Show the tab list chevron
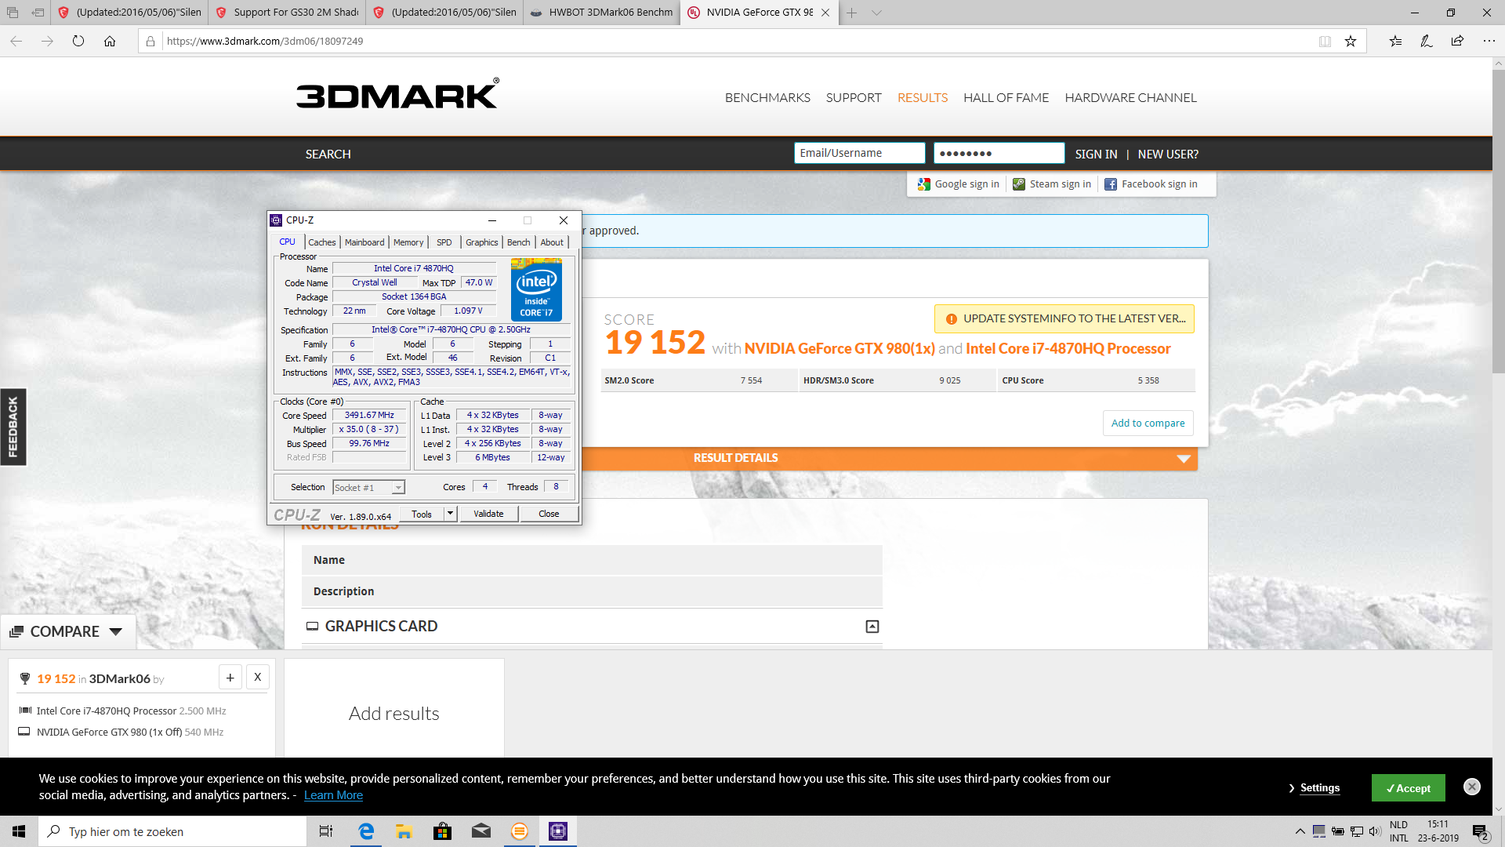The height and width of the screenshot is (847, 1505). [877, 13]
